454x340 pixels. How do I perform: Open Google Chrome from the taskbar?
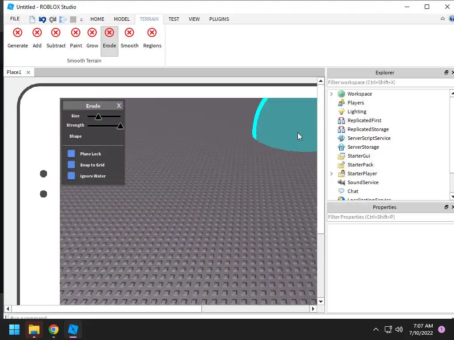click(x=54, y=329)
